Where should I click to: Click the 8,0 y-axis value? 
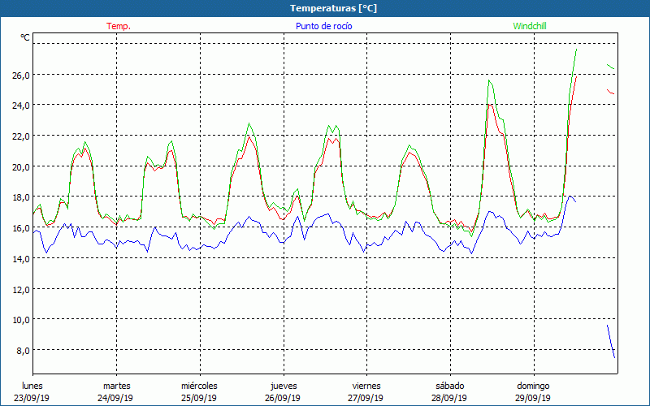23,351
